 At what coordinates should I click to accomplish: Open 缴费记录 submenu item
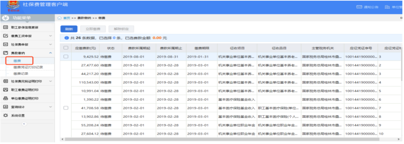click(x=21, y=74)
